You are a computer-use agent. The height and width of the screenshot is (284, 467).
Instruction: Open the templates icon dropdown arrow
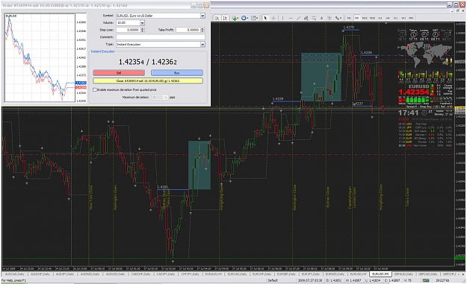click(258, 18)
